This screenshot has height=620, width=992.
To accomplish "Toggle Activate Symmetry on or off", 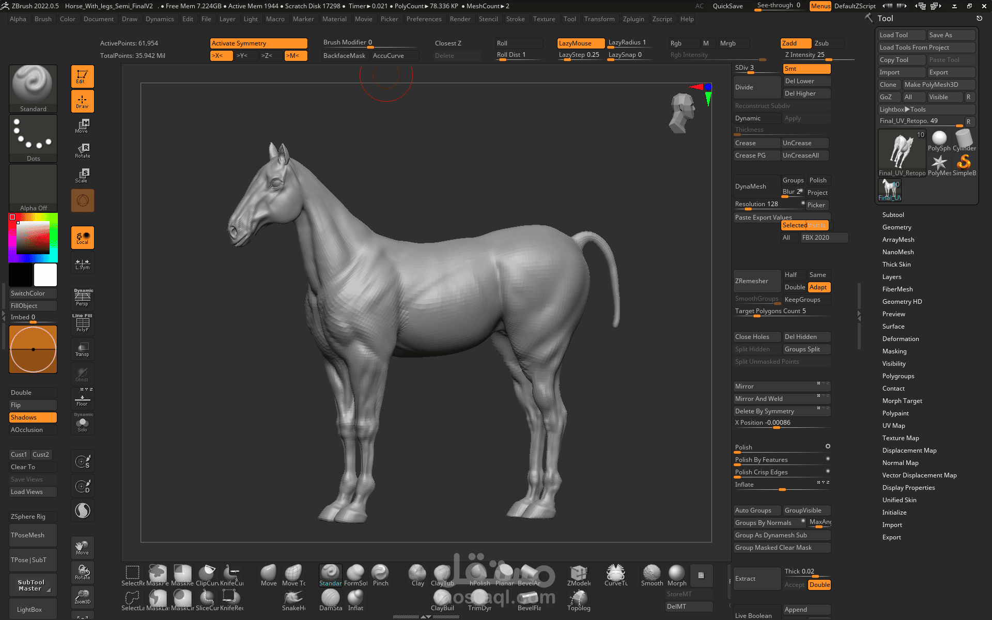I will [258, 43].
